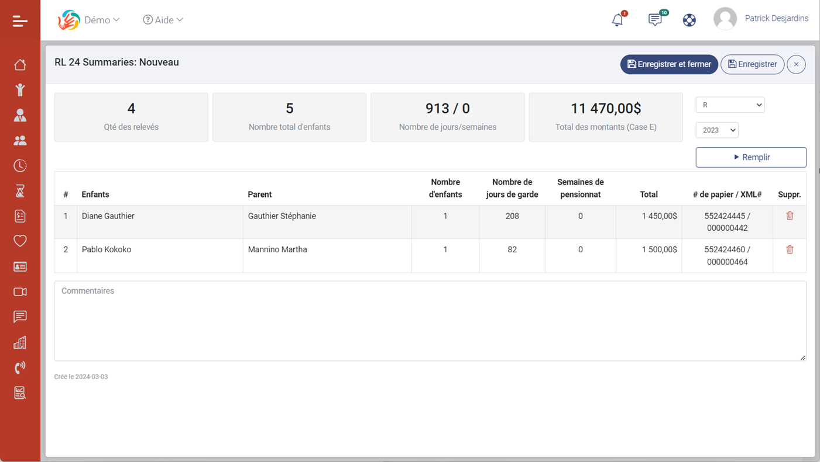The width and height of the screenshot is (820, 462).
Task: Select the Diane Gauthier cell
Action: (160, 222)
